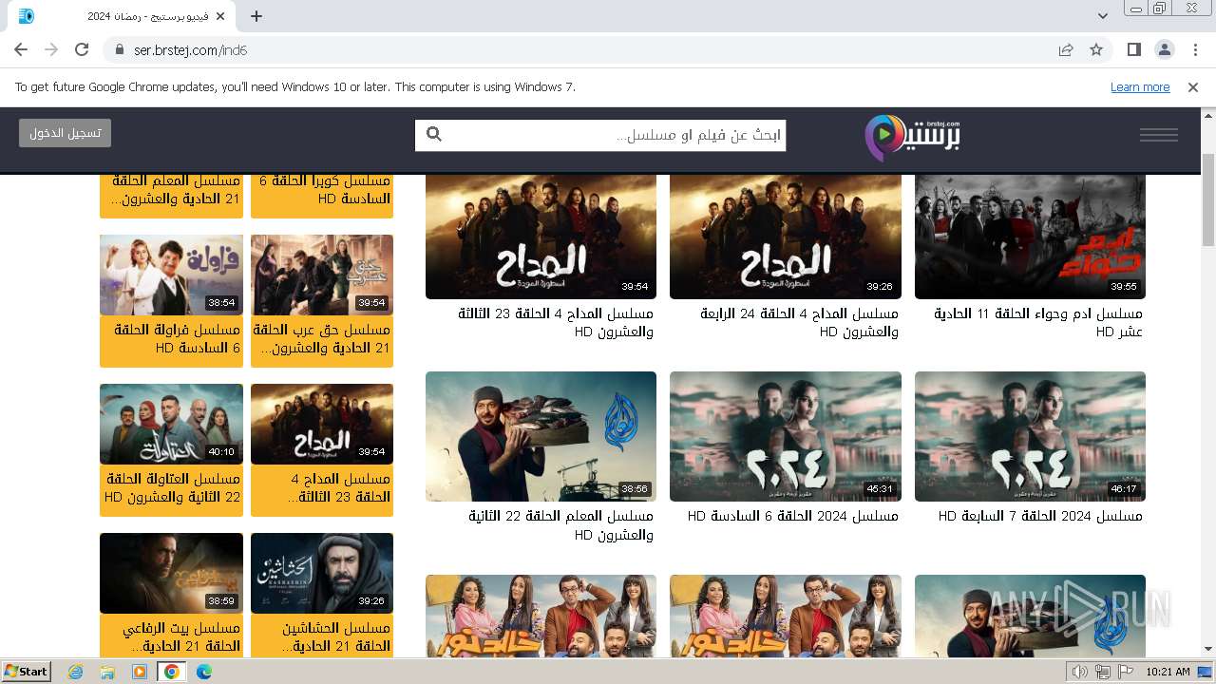Open خالد نور thumbnail in bottom row middle
1216x684 pixels.
(786, 616)
